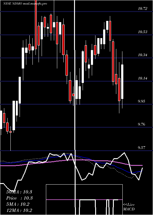The height and width of the screenshot is (215, 153).
Task: Click the '50MA : 10.3' readout
Action: coord(19,192)
